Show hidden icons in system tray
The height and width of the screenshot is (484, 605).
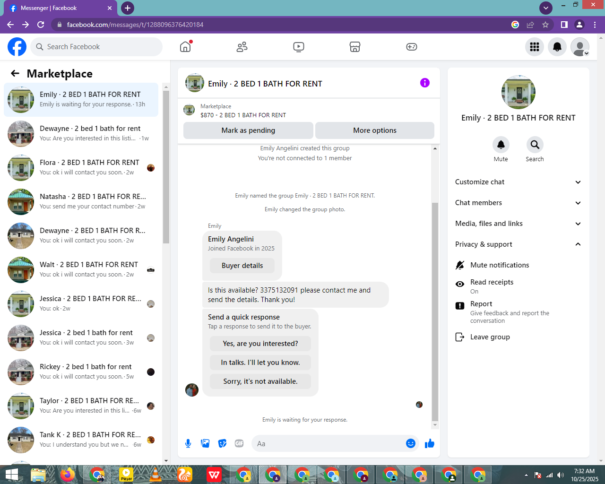click(526, 475)
